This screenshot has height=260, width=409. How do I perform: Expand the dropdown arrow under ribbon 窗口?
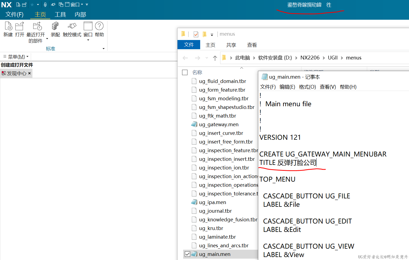[x=88, y=40]
